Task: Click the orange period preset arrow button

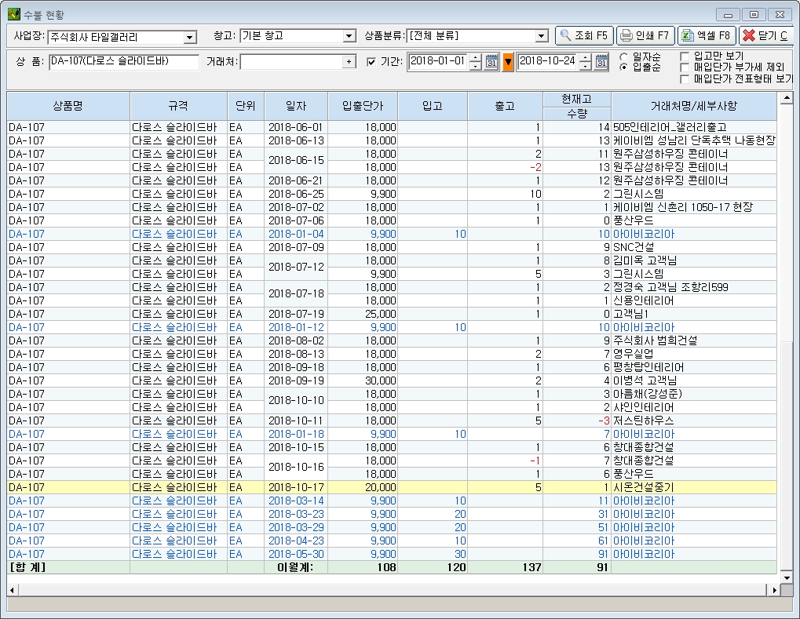Action: [508, 62]
